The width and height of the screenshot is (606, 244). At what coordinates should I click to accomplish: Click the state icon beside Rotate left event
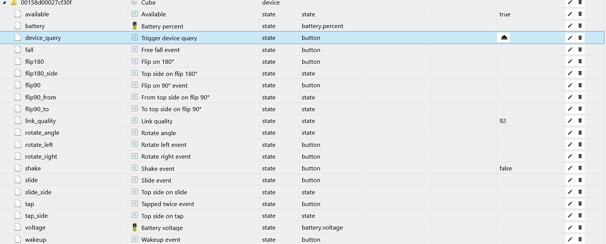[134, 144]
